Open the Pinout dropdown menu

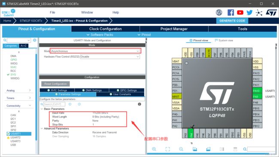pos(144,35)
